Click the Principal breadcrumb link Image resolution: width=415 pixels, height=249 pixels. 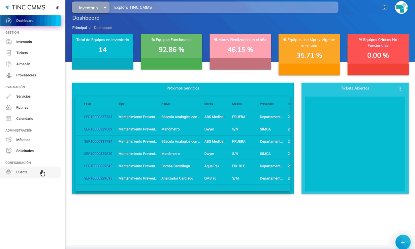point(79,28)
